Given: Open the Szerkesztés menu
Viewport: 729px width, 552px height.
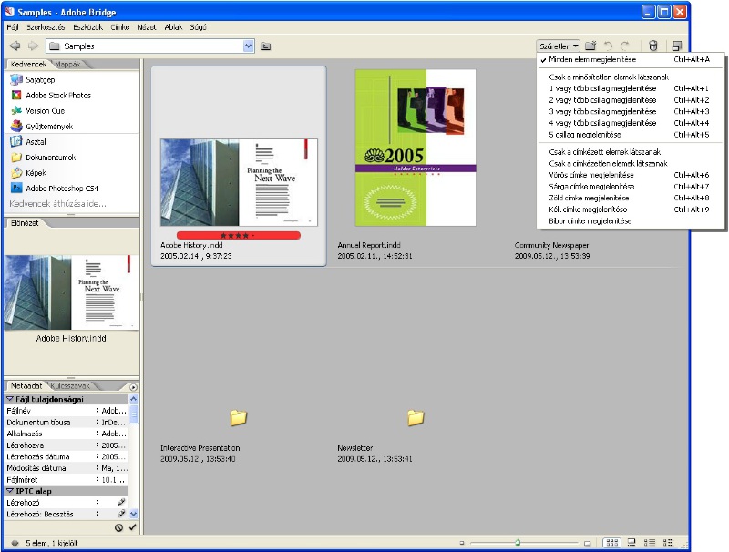Looking at the screenshot, I should [x=46, y=27].
